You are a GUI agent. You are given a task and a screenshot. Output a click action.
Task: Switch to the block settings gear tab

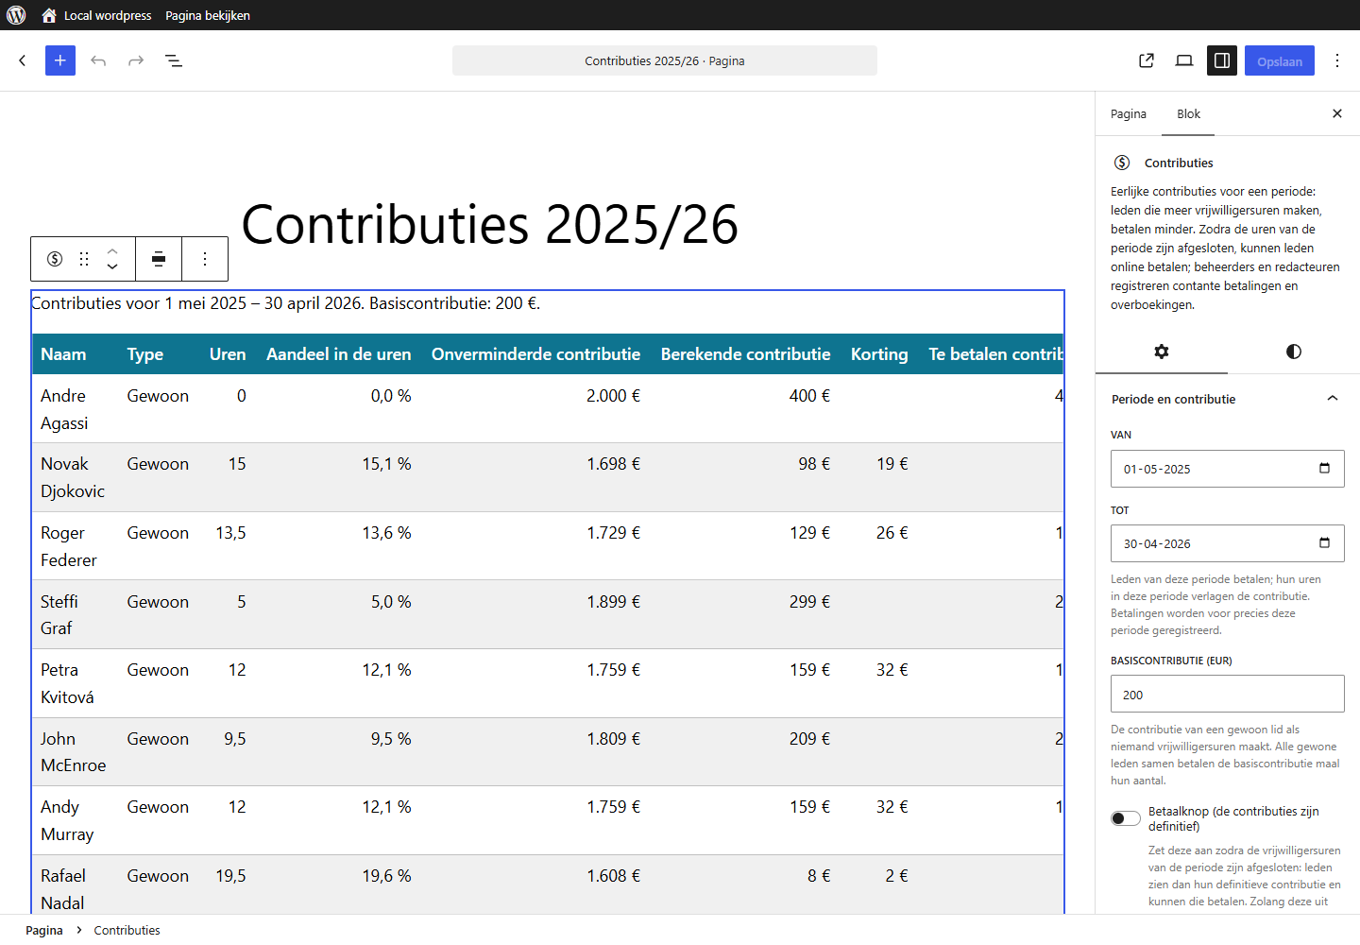point(1162,352)
